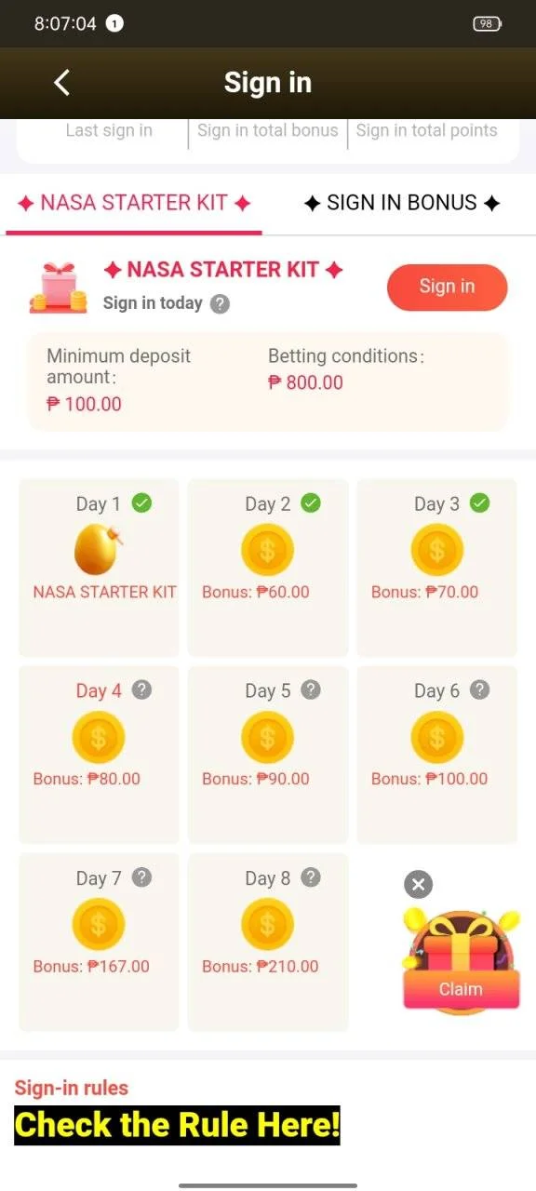This screenshot has height=1191, width=536.
Task: Tap the gift box icon beside starter kit title
Action: (58, 287)
